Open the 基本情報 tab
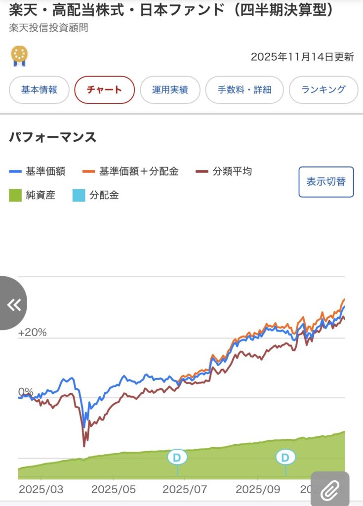363x506 pixels. [x=39, y=90]
